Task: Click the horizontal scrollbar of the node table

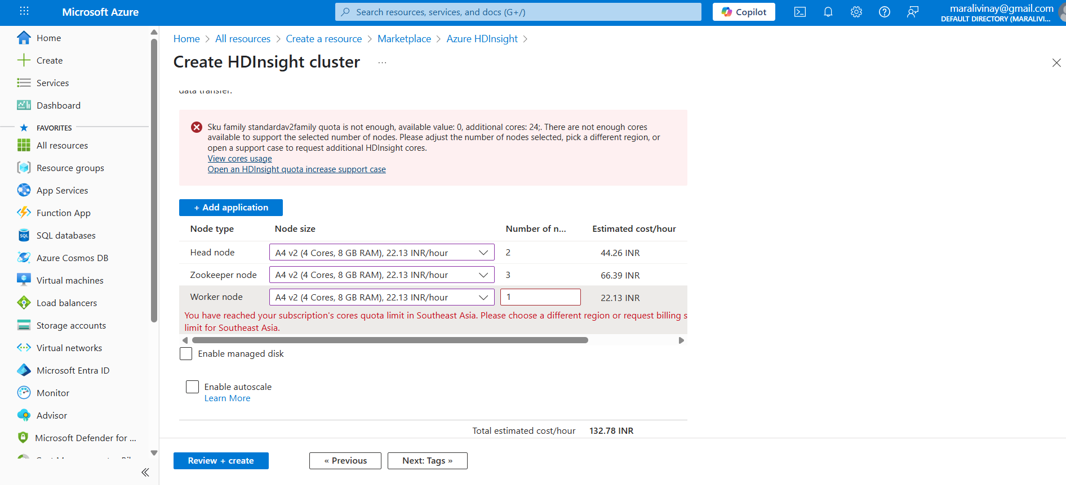Action: tap(390, 340)
